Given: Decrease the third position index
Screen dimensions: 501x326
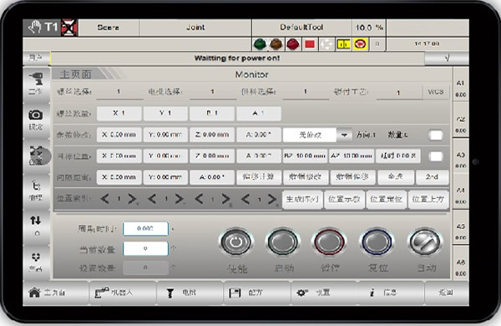Looking at the screenshot, I should coord(199,199).
